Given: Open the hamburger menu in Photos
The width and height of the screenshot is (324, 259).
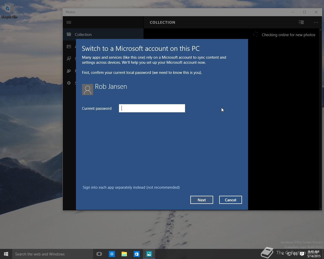Looking at the screenshot, I should (69, 22).
